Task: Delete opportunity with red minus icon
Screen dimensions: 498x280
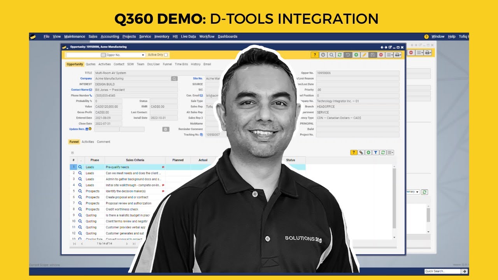Action: pos(381,55)
